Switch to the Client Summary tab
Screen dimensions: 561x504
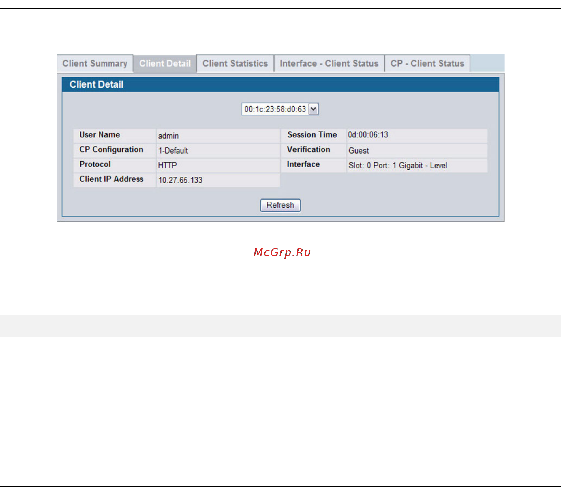pyautogui.click(x=95, y=63)
